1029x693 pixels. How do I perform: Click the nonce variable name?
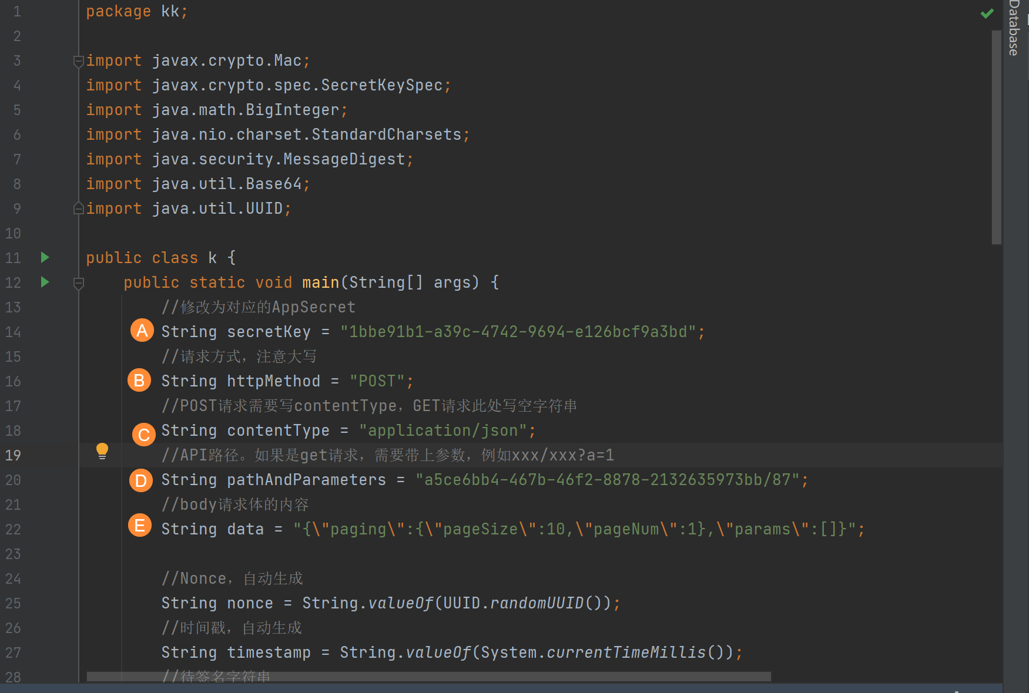point(250,603)
